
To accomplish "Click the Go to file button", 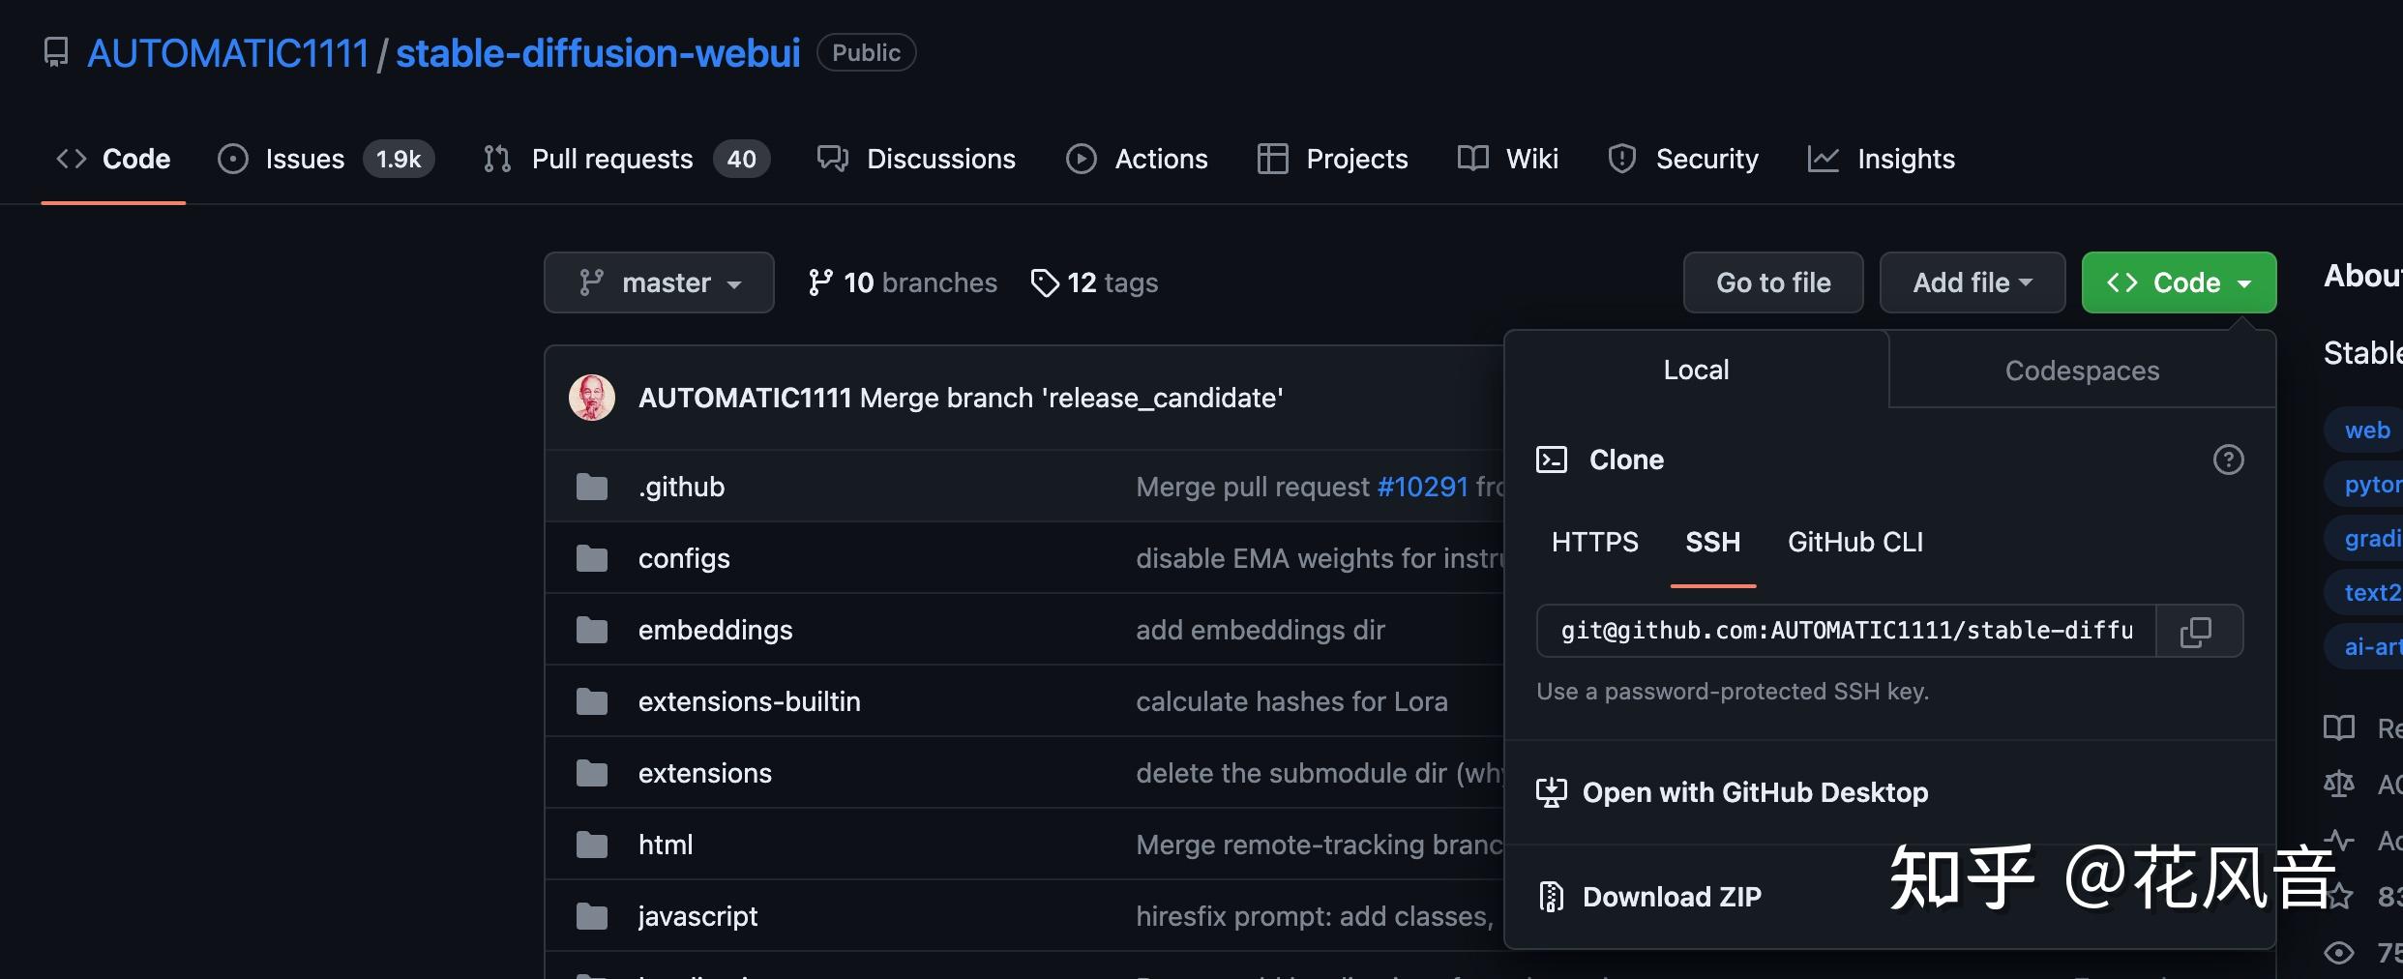I will point(1773,282).
